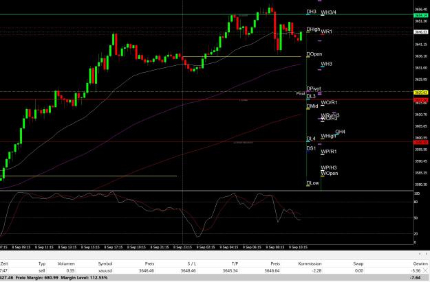Select the DL4 level label

pos(311,139)
